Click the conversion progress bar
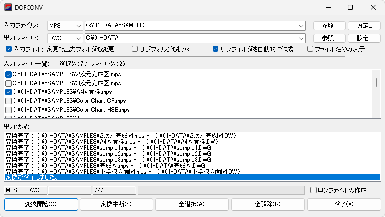This screenshot has height=217, width=385. (221, 190)
